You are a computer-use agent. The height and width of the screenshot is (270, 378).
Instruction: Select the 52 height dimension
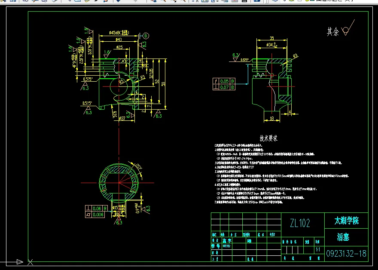(157, 81)
